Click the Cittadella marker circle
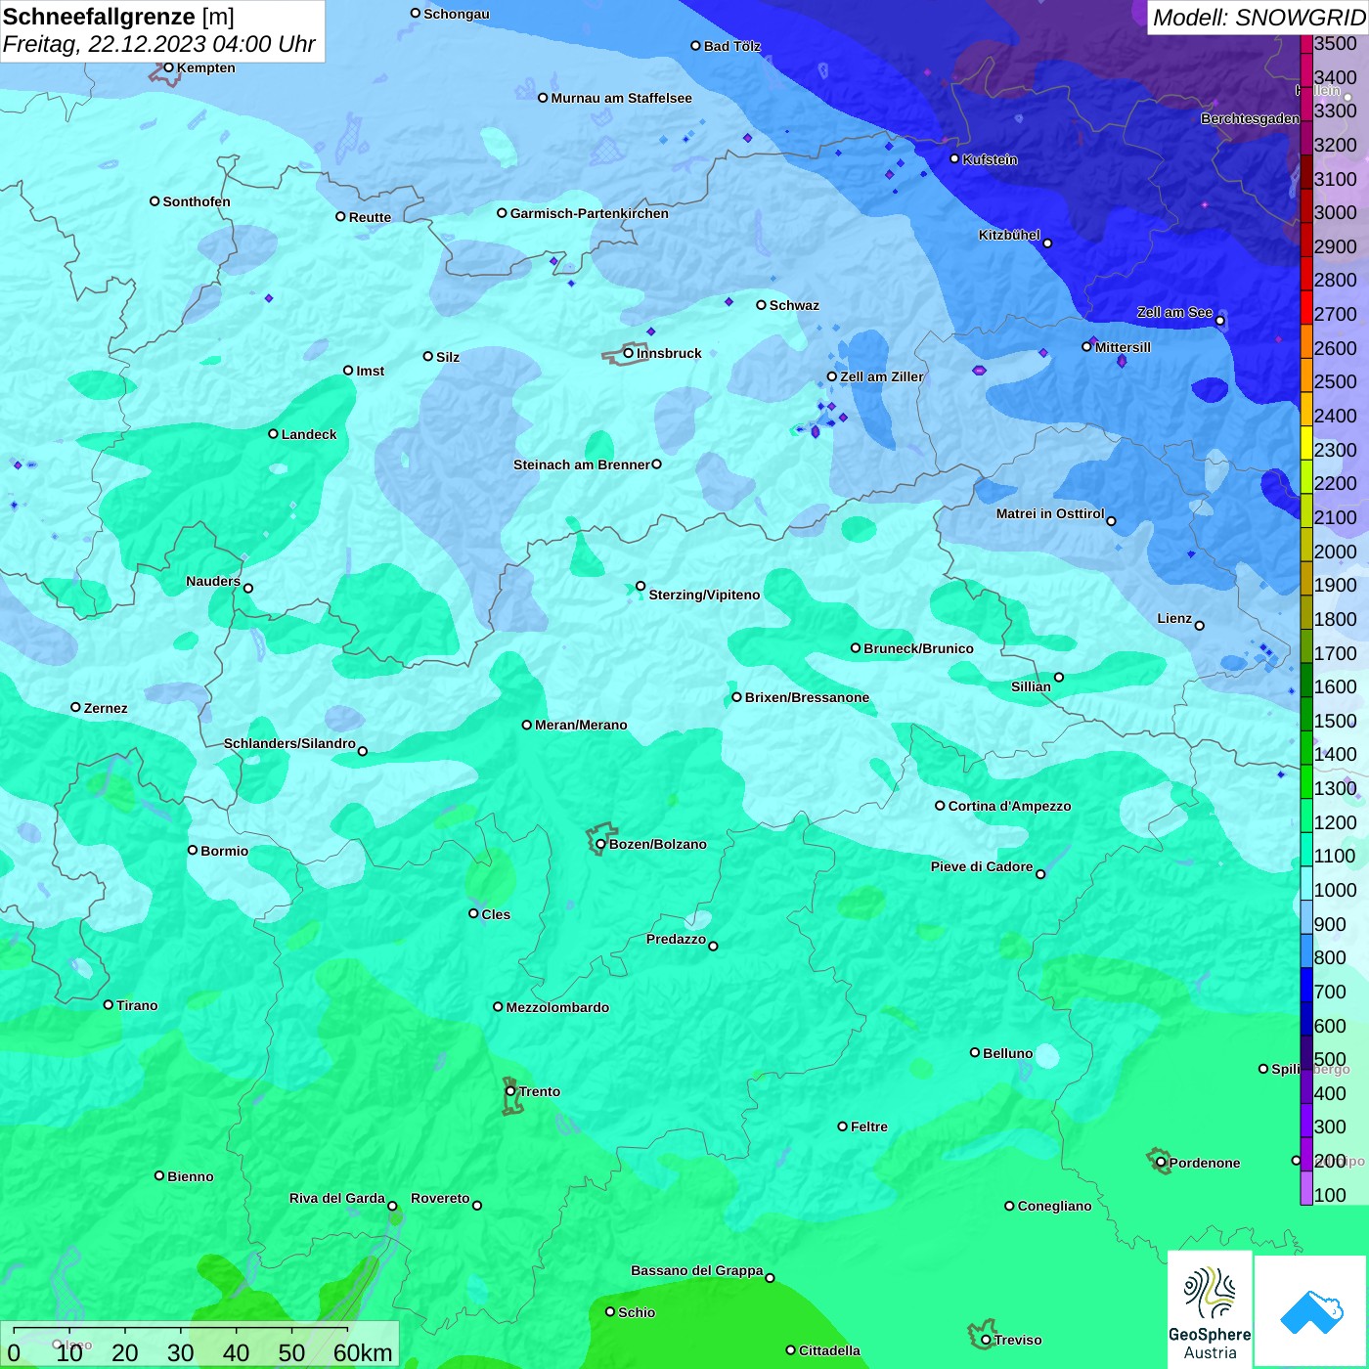The height and width of the screenshot is (1369, 1369). [x=791, y=1350]
